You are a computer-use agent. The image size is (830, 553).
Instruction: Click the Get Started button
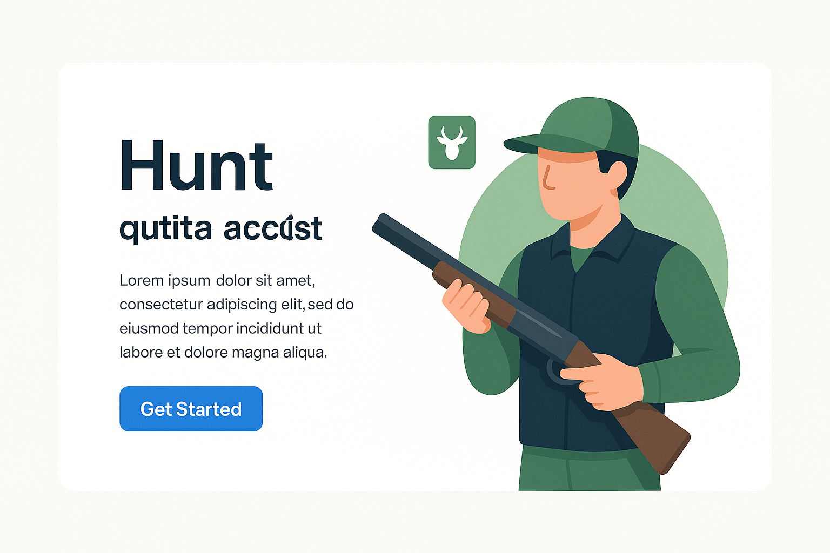(x=191, y=409)
